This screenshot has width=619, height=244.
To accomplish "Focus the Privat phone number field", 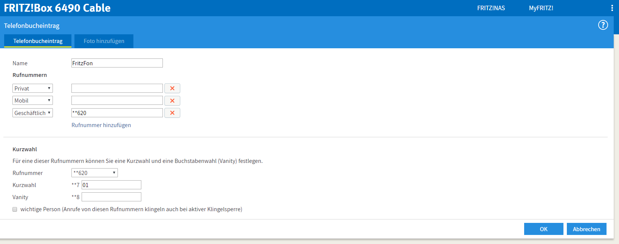I will click(117, 88).
